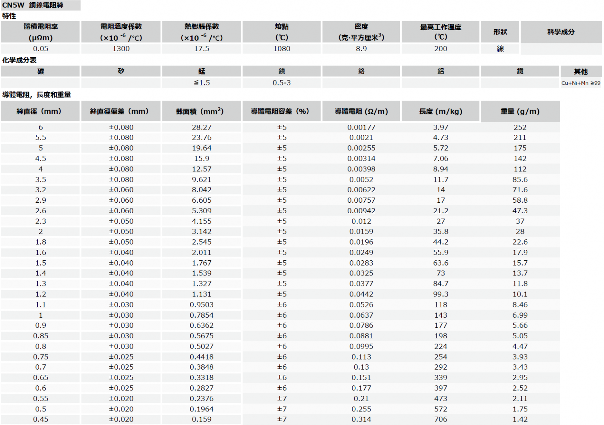The height and width of the screenshot is (425, 604).
Task: Click the length value 706
Action: tap(441, 419)
